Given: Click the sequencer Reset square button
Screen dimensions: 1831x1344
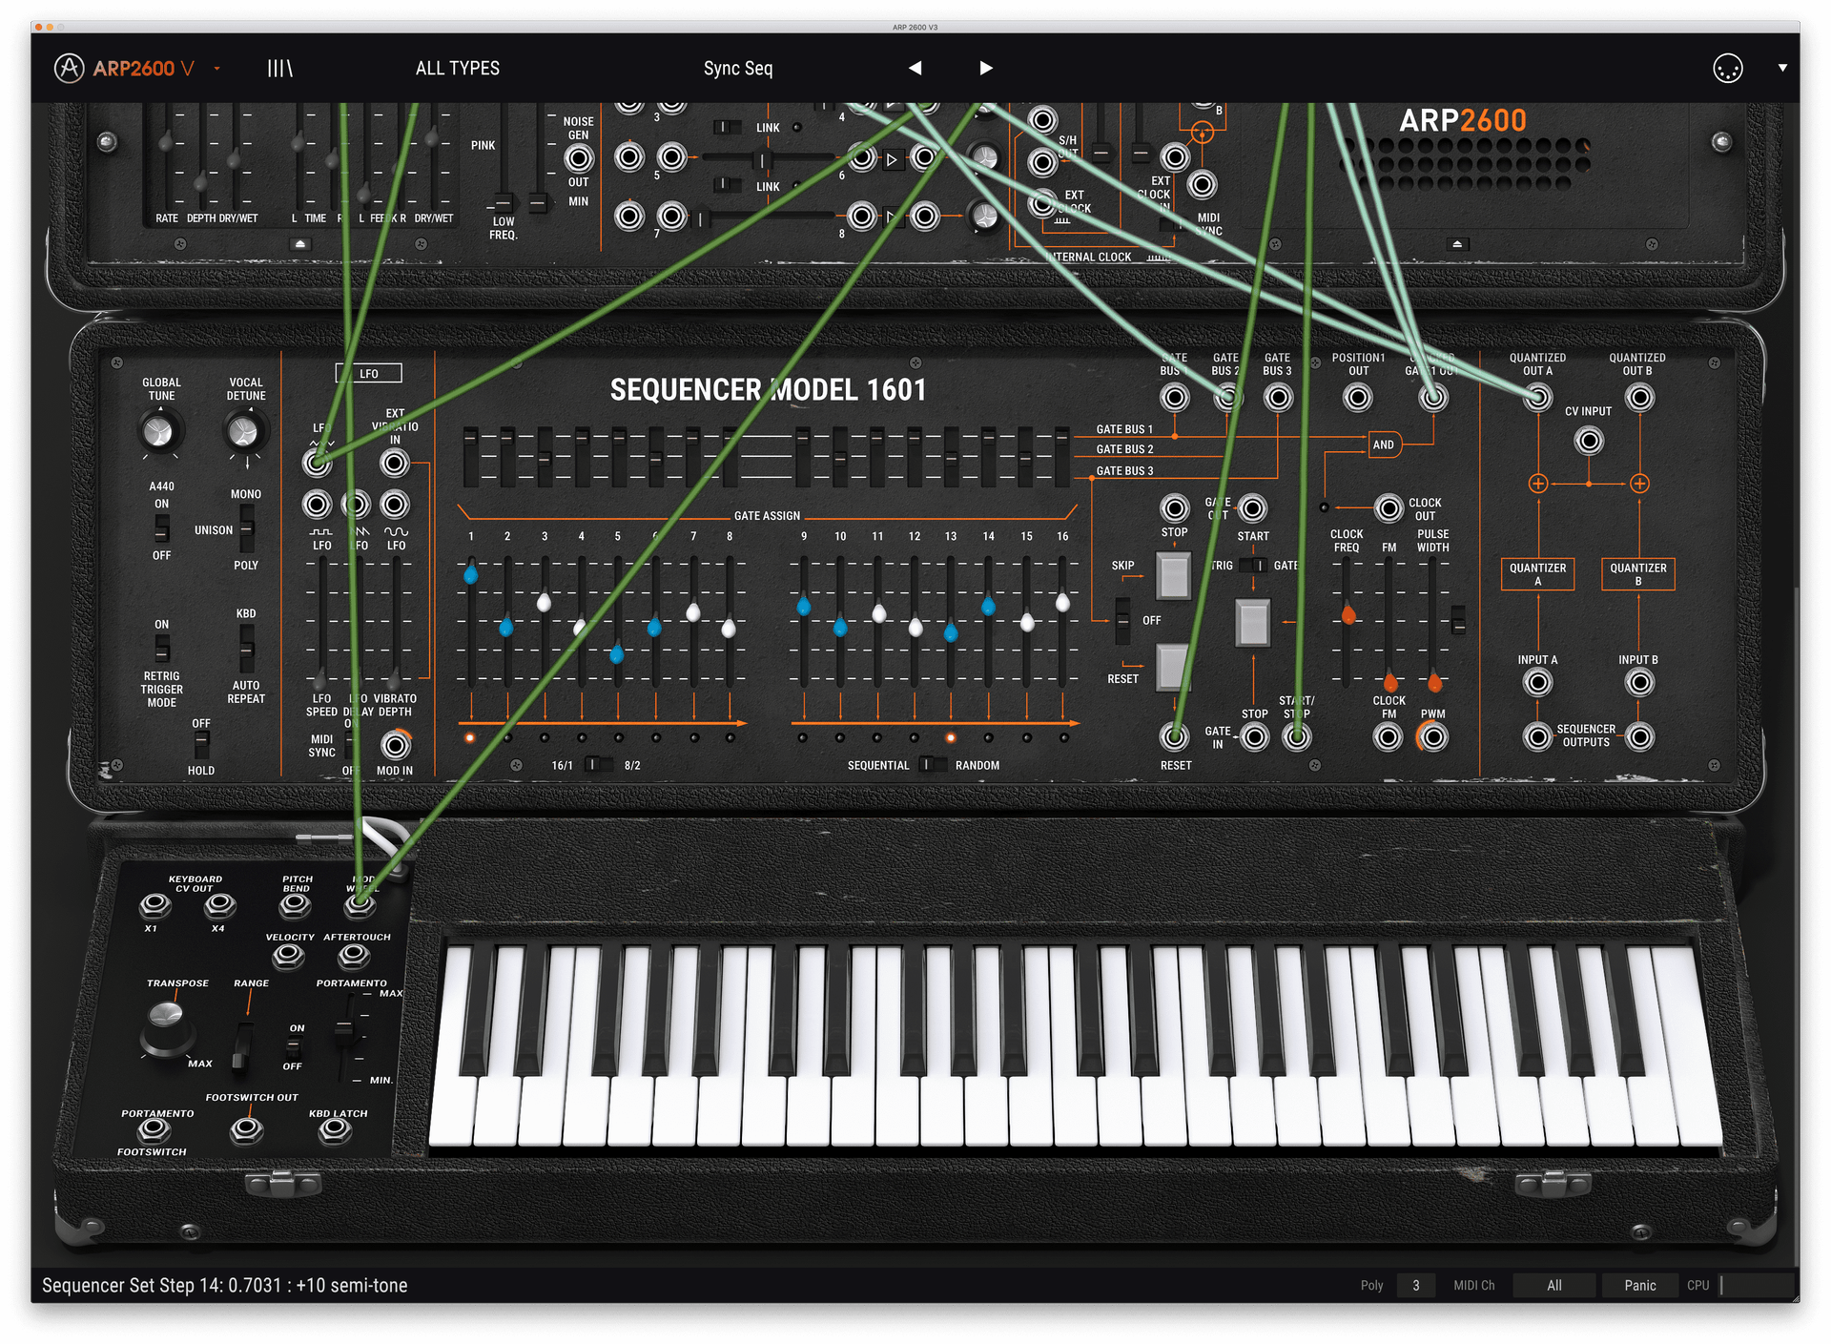Looking at the screenshot, I should 1173,668.
